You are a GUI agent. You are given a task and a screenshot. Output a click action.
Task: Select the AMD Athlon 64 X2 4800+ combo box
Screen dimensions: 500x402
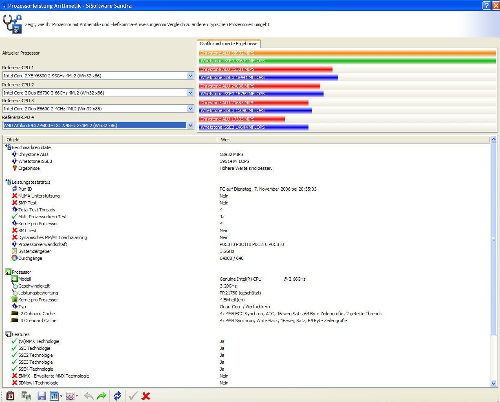click(98, 125)
